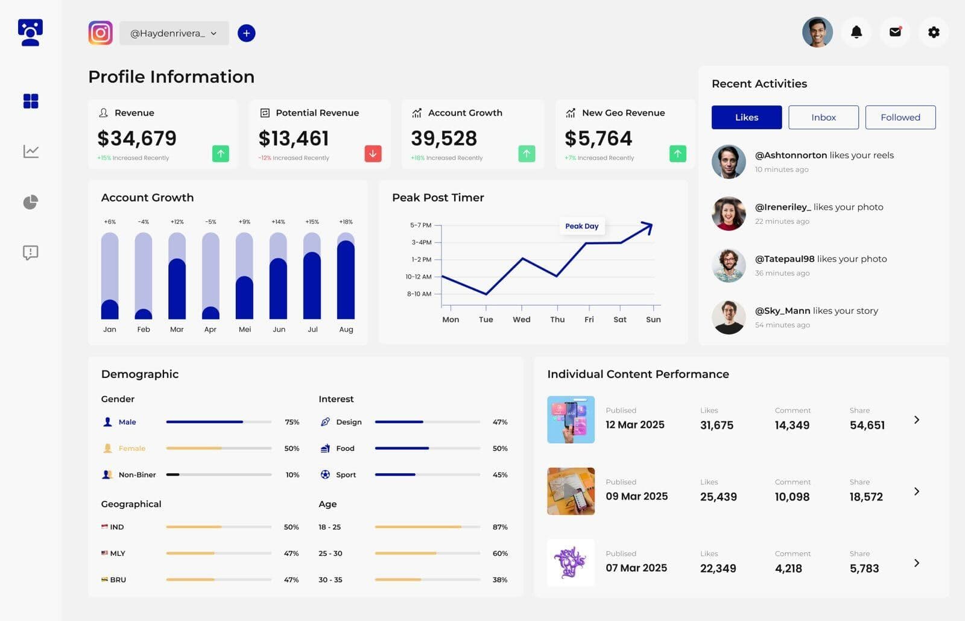The image size is (965, 621).
Task: Open the mail envelope icon with red badge
Action: click(x=895, y=33)
